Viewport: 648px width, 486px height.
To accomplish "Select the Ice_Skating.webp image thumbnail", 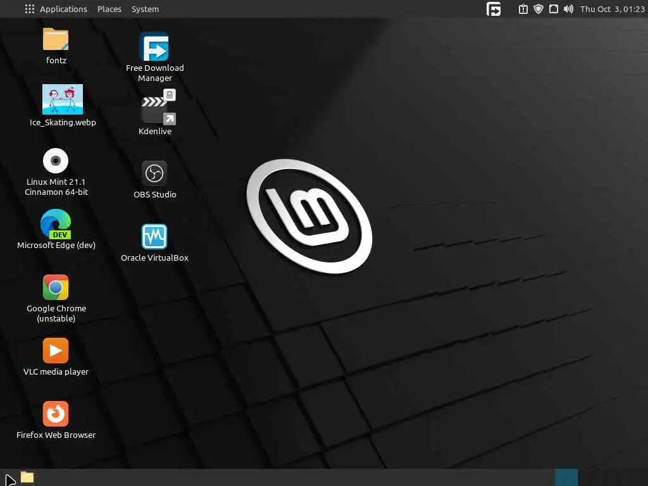I will [x=63, y=99].
